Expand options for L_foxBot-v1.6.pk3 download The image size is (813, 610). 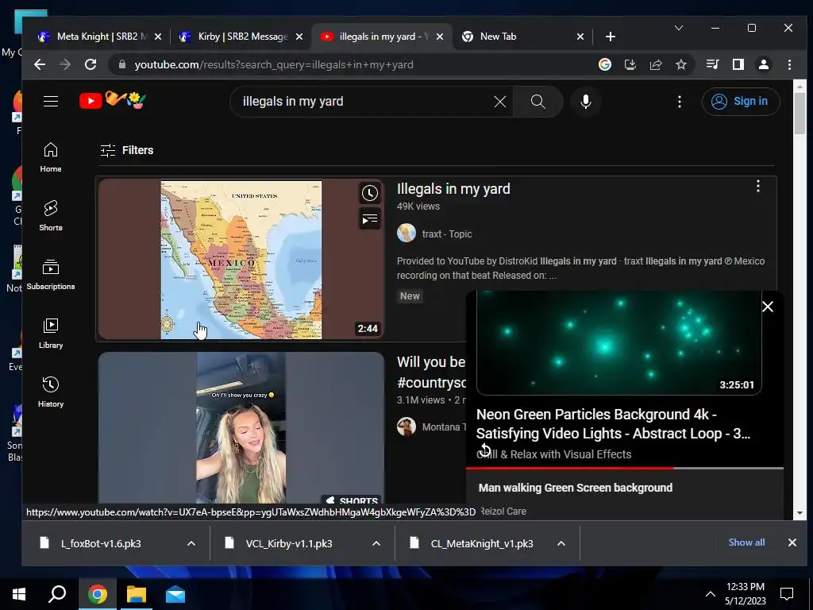tap(191, 543)
